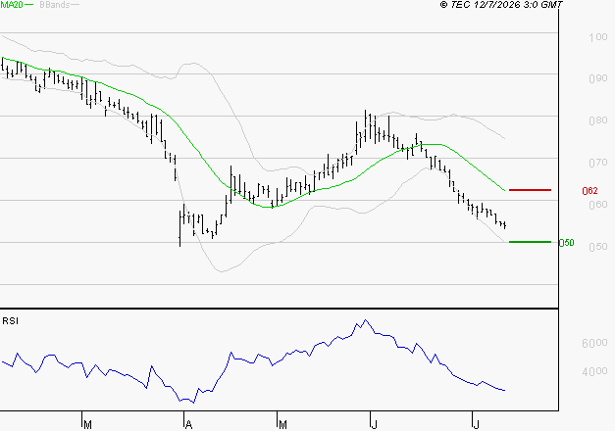This screenshot has width=615, height=431.
Task: Click the red 062 resistance line
Action: (530, 190)
